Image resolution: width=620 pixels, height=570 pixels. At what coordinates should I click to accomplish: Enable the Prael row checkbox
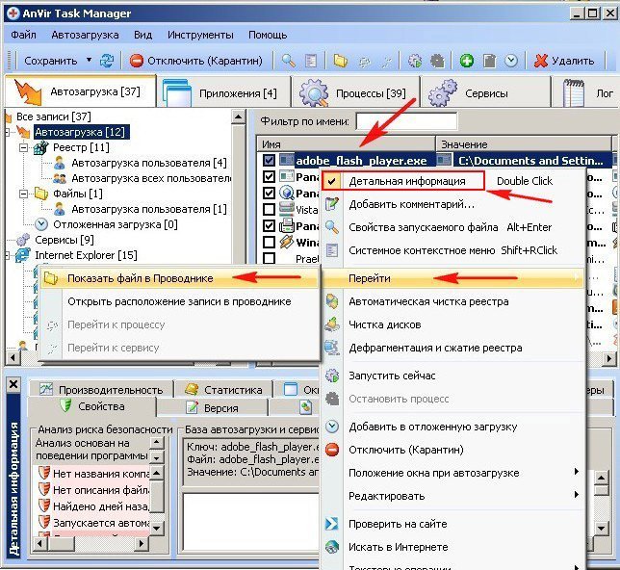(x=269, y=258)
